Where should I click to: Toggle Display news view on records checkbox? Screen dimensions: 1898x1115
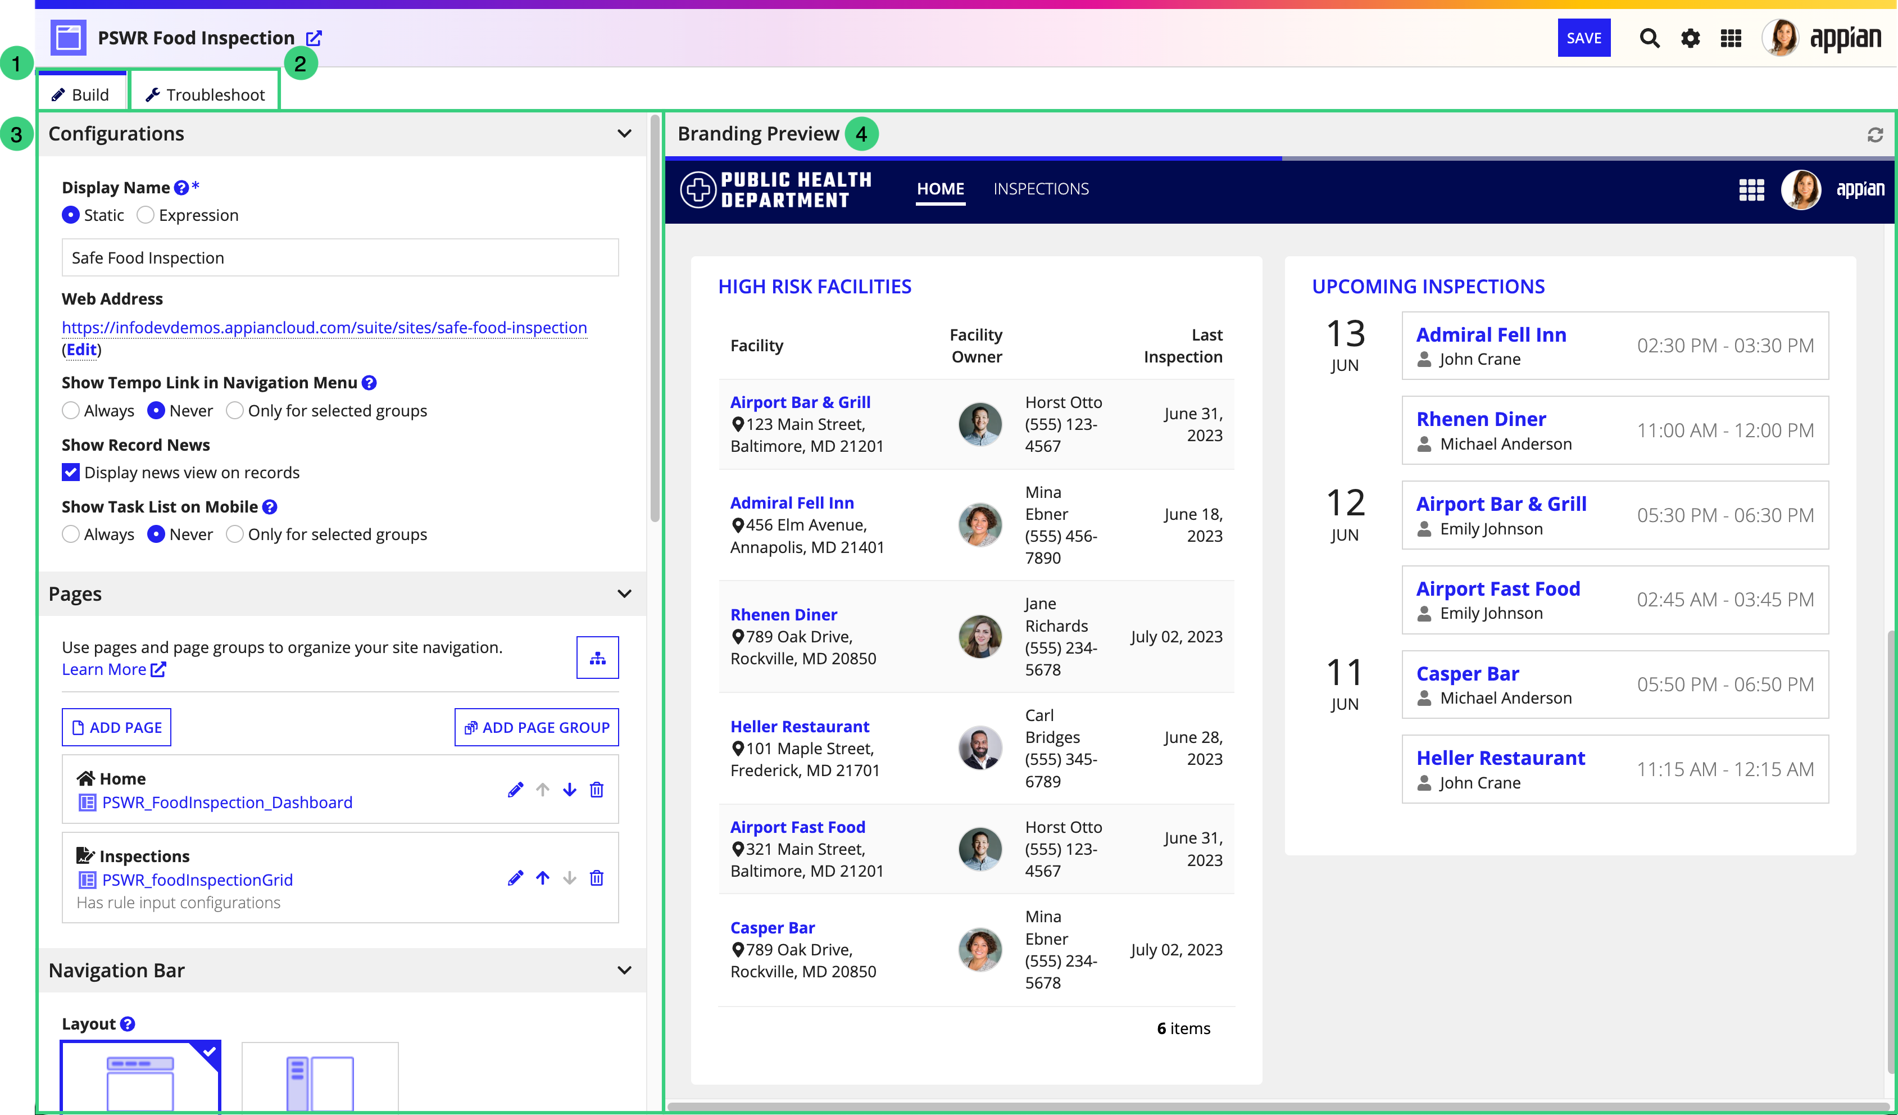pos(70,473)
